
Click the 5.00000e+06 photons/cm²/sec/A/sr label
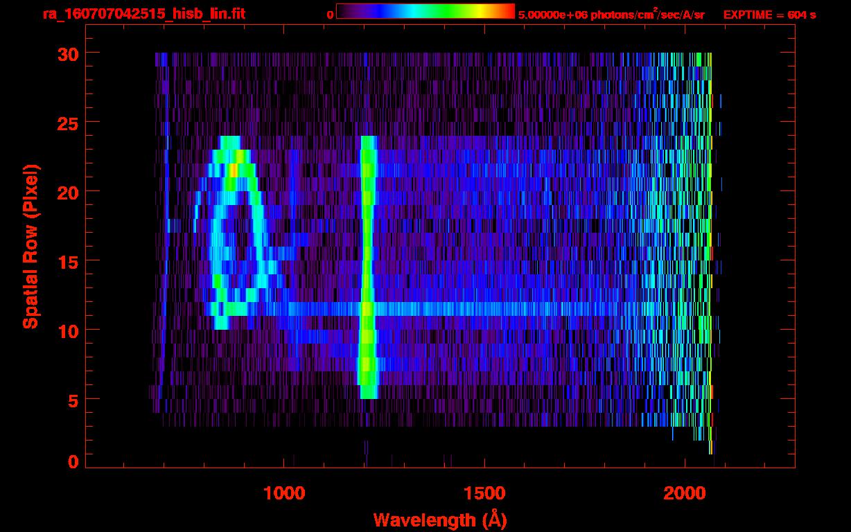pyautogui.click(x=611, y=14)
